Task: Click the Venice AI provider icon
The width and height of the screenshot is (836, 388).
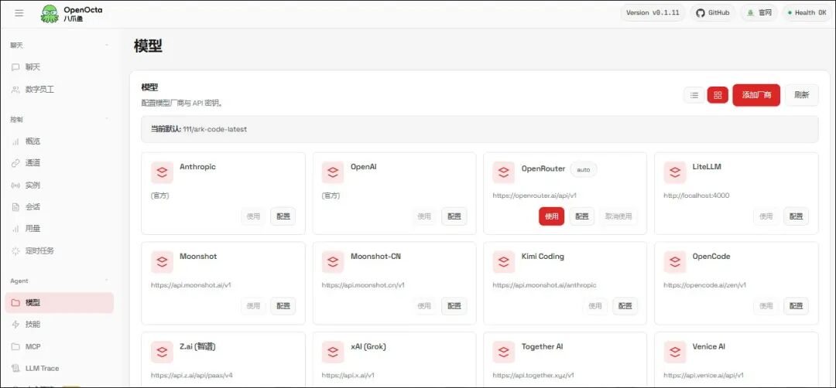Action: (675, 352)
